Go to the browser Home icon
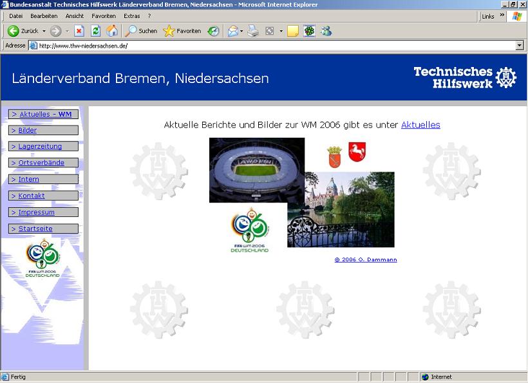Viewport: 528px width, 383px height. tap(112, 31)
